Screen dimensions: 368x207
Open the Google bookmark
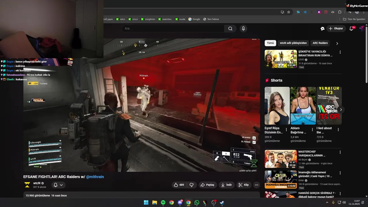coord(194,19)
